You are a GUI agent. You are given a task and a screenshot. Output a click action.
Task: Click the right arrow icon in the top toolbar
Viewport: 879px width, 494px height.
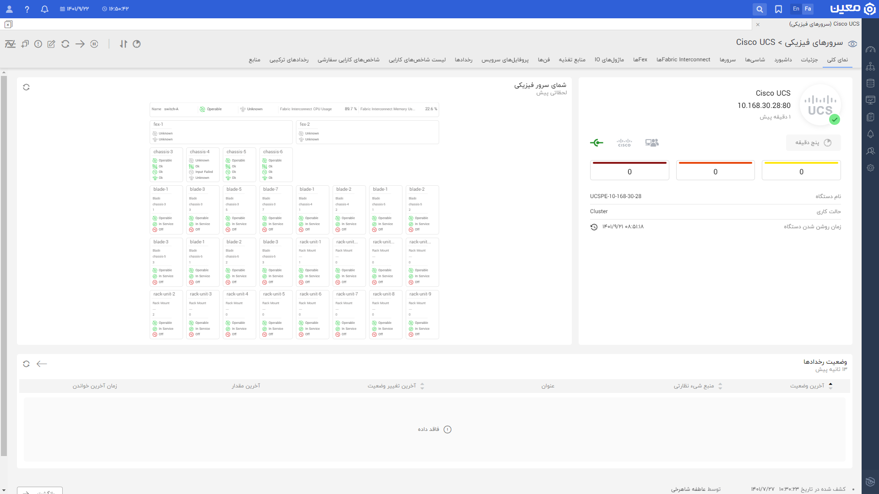click(80, 44)
